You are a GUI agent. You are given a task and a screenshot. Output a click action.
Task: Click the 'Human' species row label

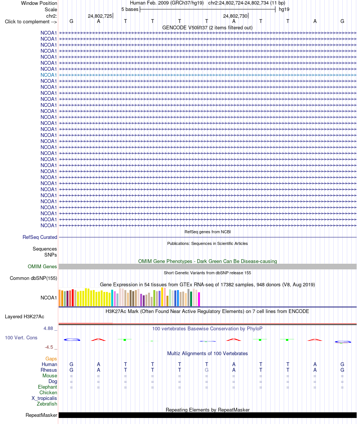[50, 364]
